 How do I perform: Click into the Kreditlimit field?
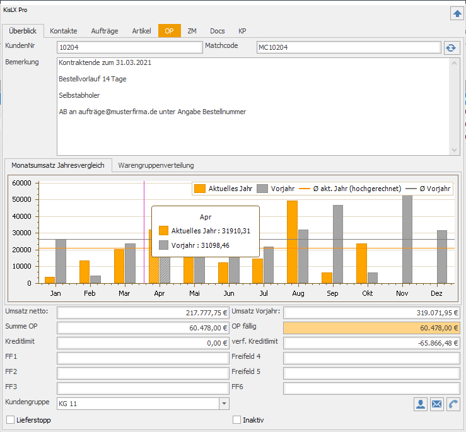point(143,342)
